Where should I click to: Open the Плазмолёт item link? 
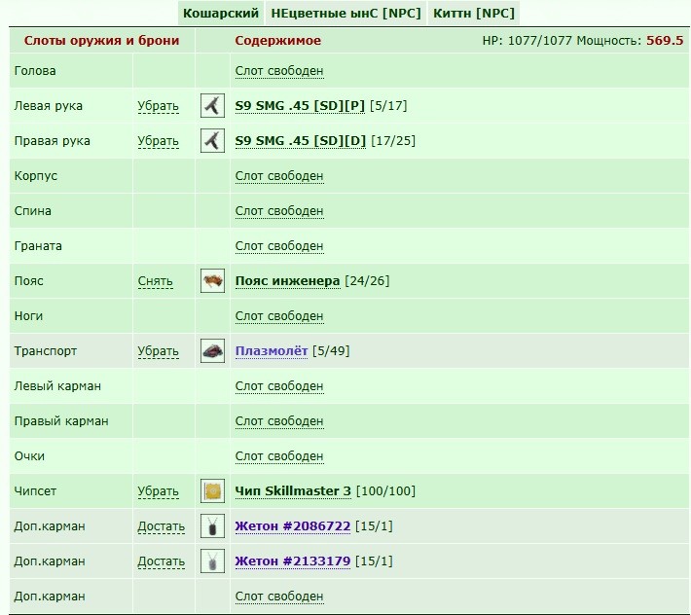point(271,350)
